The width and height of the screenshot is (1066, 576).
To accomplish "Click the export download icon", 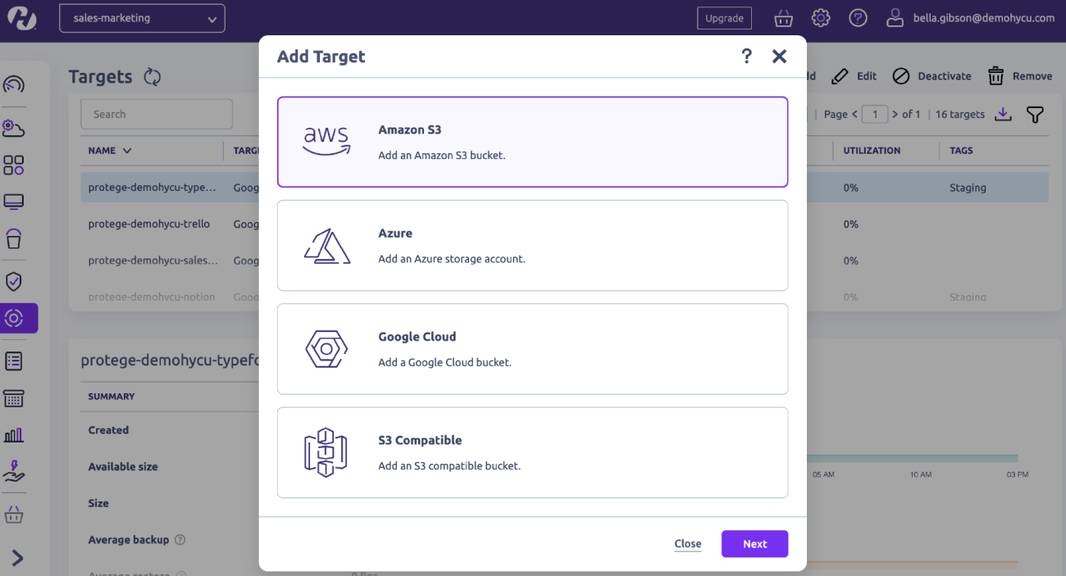I will [1003, 114].
